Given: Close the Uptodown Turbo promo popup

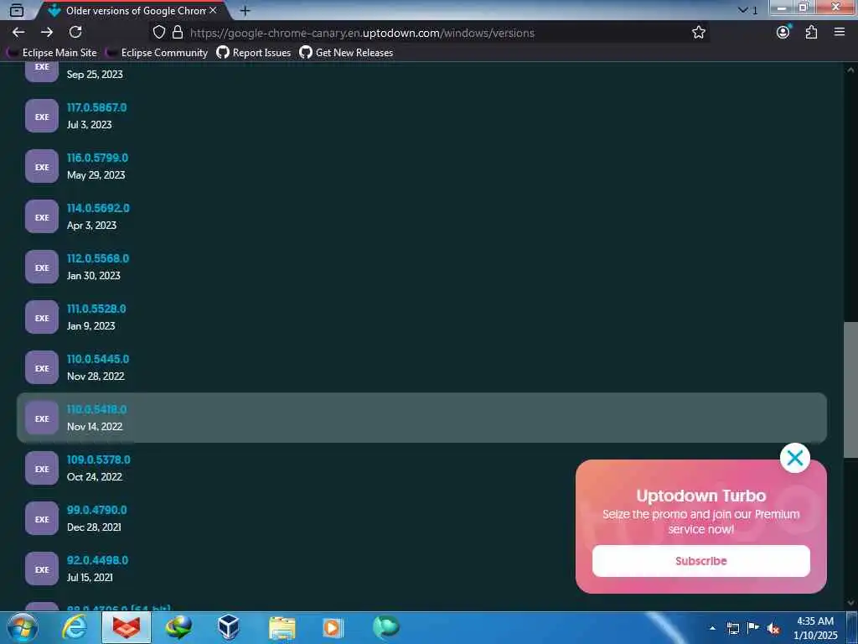Looking at the screenshot, I should [x=794, y=458].
